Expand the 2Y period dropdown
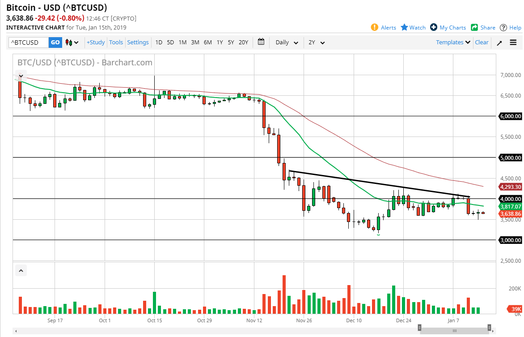This screenshot has width=524, height=337. point(316,43)
